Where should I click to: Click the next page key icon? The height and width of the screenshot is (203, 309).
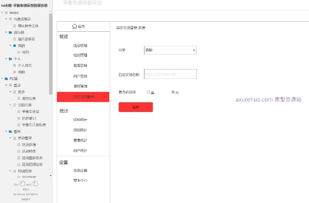pos(35,184)
